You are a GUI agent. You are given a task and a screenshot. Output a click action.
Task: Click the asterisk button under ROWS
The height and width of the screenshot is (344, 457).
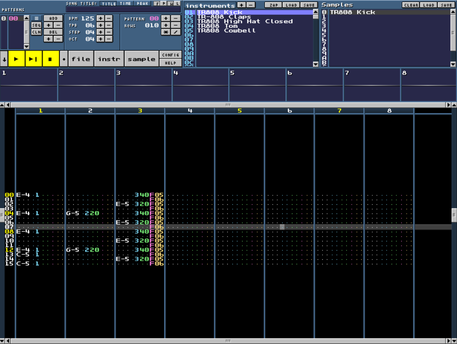[166, 32]
